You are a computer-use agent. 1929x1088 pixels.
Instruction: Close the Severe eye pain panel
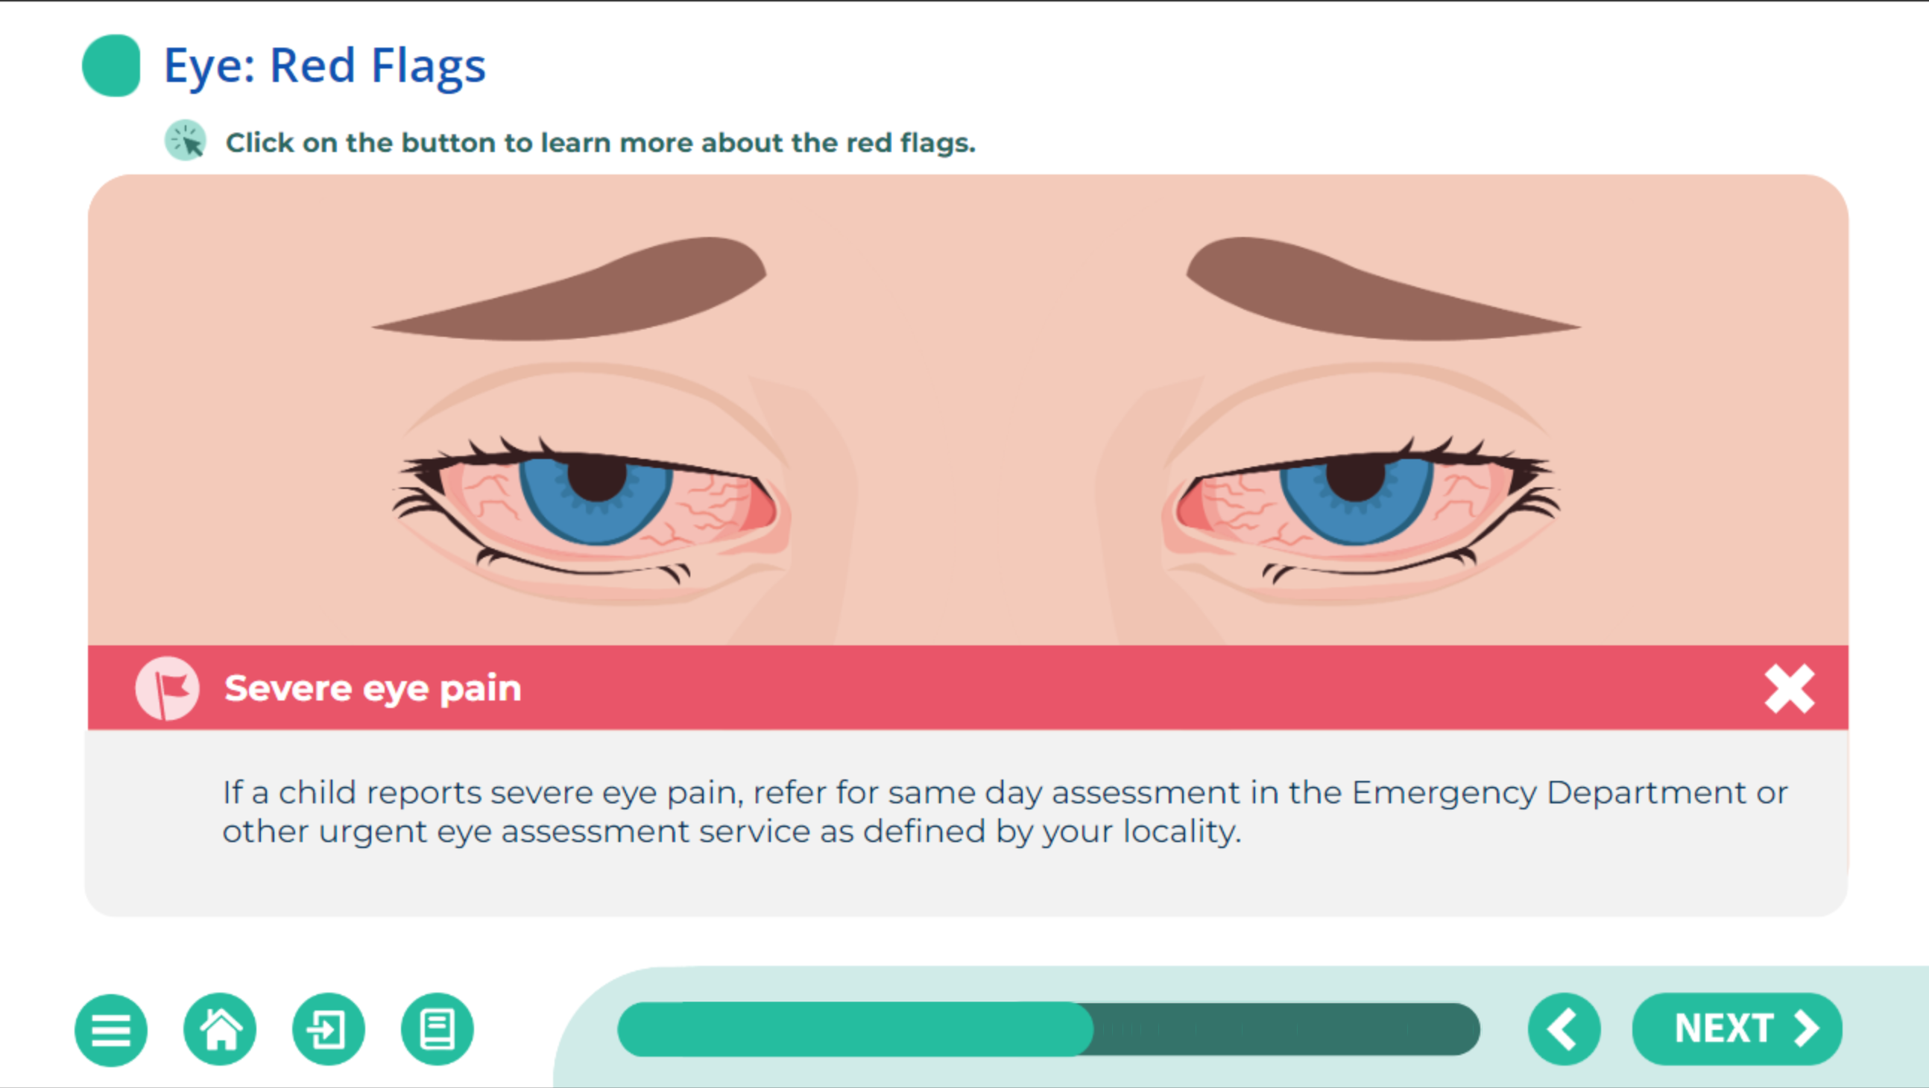1789,688
